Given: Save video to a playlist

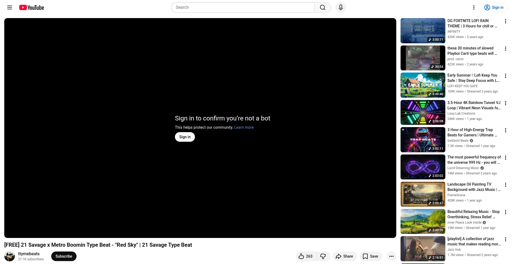Looking at the screenshot, I should 371,256.
